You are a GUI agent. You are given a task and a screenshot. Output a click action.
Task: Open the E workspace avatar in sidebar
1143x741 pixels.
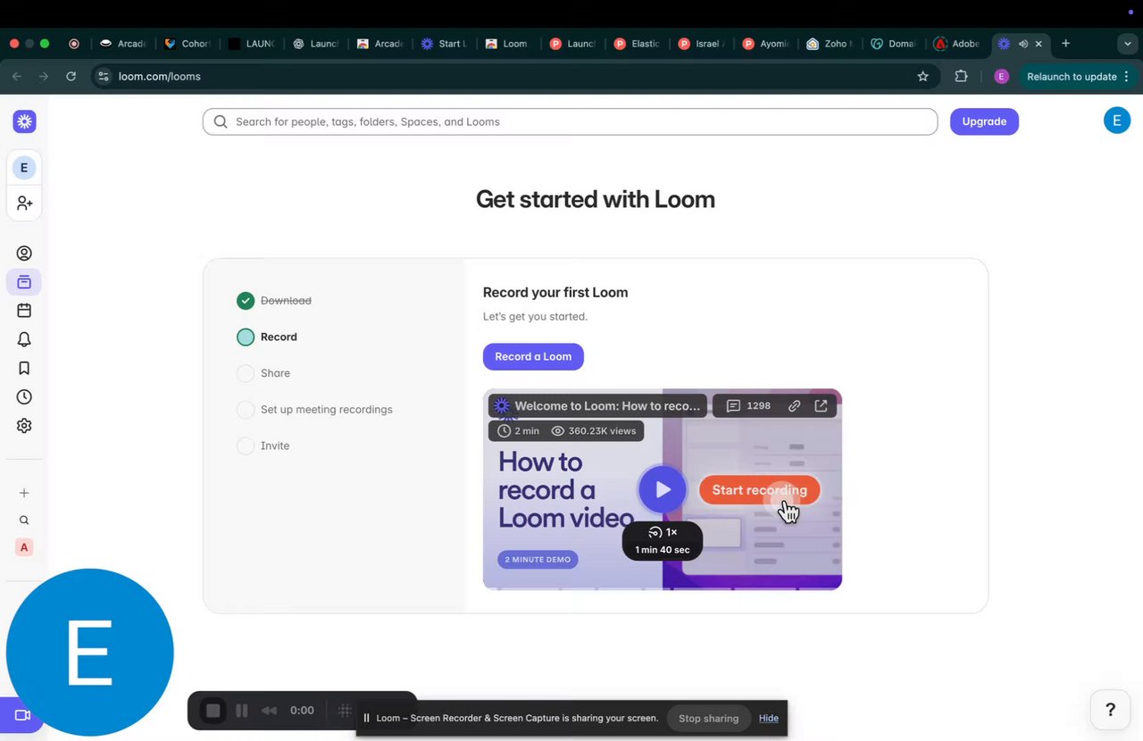click(x=24, y=168)
